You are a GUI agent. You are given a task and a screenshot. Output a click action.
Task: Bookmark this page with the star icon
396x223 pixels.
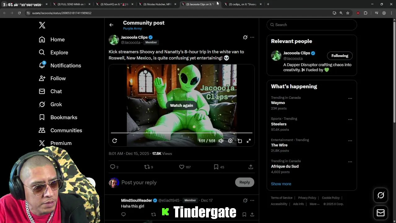[x=348, y=13]
